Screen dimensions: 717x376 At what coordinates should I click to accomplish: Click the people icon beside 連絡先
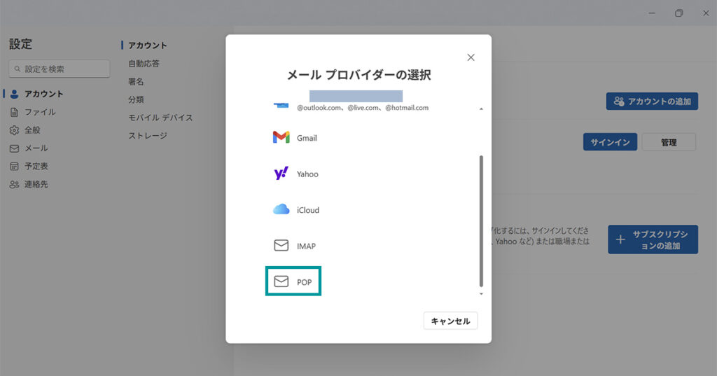pos(15,184)
